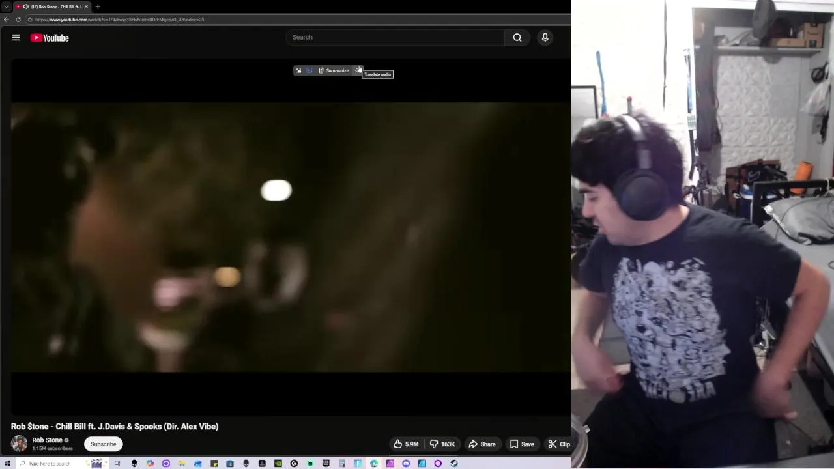This screenshot has width=834, height=469.
Task: Close the Rob Stone browser tab
Action: 86,7
